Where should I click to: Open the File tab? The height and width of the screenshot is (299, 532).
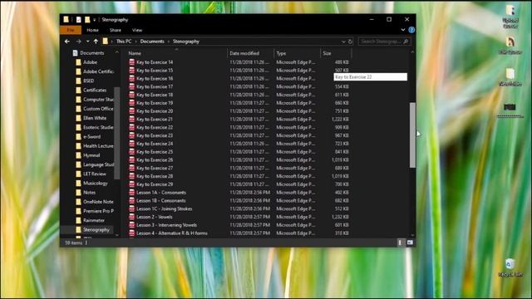point(71,30)
